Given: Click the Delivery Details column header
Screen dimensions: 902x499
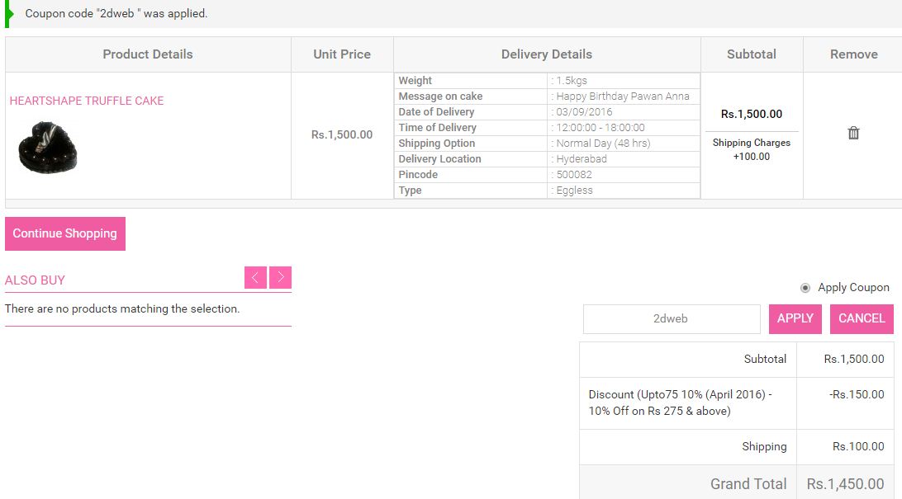Looking at the screenshot, I should 547,54.
